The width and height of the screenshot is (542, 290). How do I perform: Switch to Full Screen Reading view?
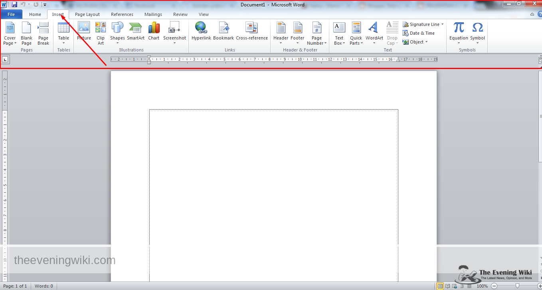click(447, 286)
